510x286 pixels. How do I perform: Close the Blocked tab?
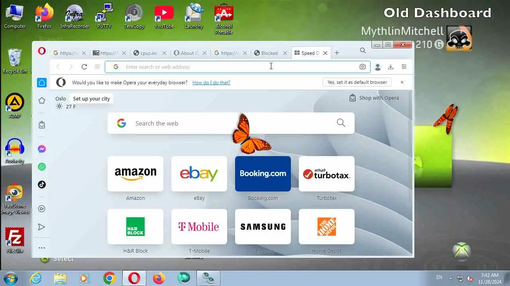284,53
